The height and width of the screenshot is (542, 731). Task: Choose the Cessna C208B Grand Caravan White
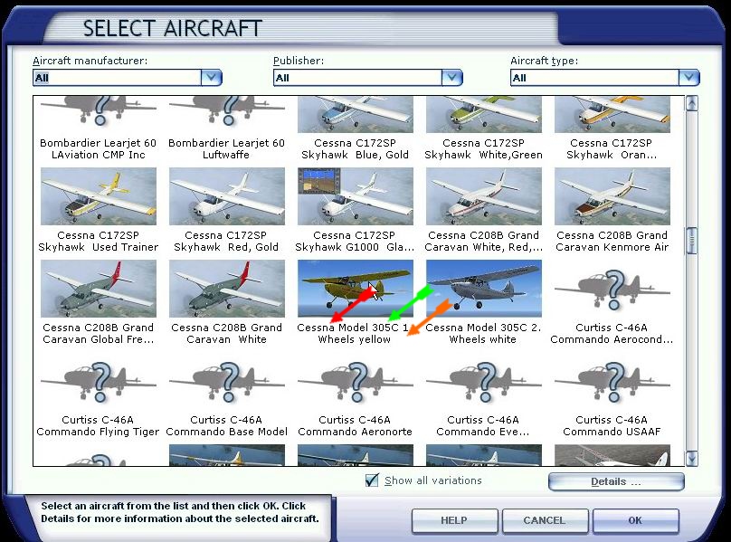pos(226,288)
